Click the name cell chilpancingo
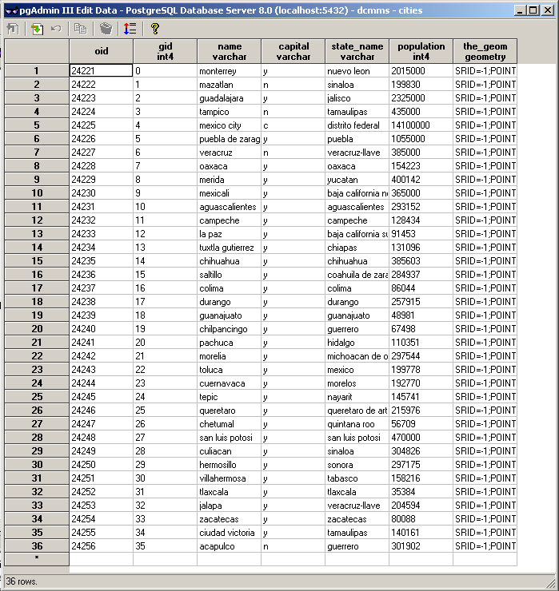 pos(229,329)
